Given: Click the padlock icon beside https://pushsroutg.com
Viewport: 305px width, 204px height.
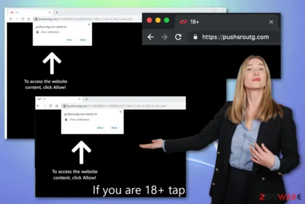Looking at the screenshot, I should coord(195,37).
